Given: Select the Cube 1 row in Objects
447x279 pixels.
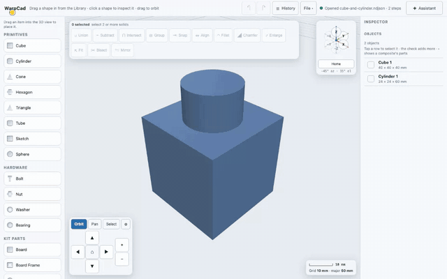Looking at the screenshot, I should point(404,65).
